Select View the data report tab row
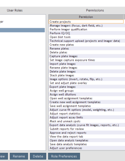Viewport: 125px width, 161px height. 87,137
